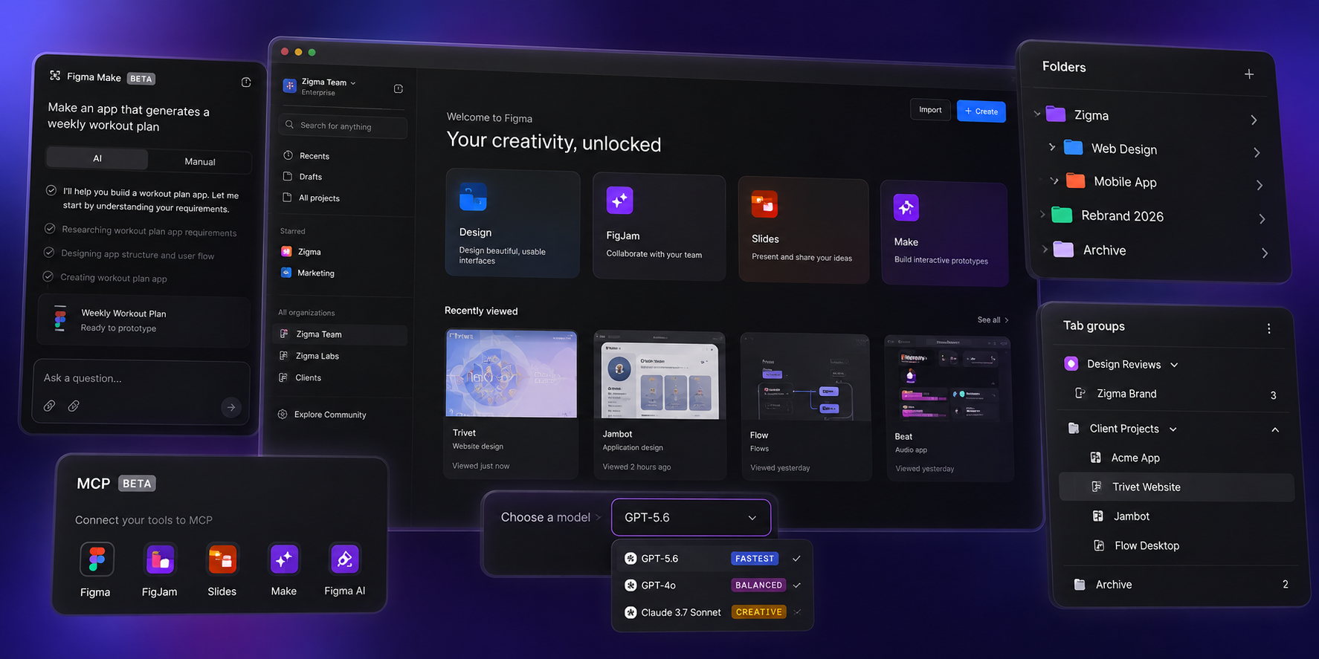Open Tab groups three-dot menu
This screenshot has width=1319, height=659.
click(x=1268, y=329)
